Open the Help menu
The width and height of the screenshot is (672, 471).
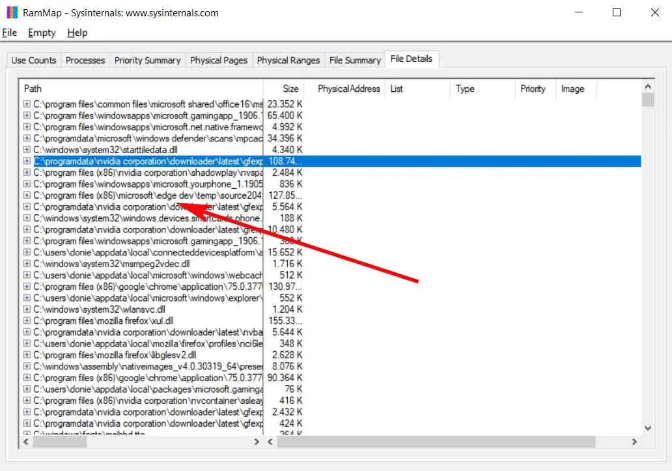tap(77, 33)
